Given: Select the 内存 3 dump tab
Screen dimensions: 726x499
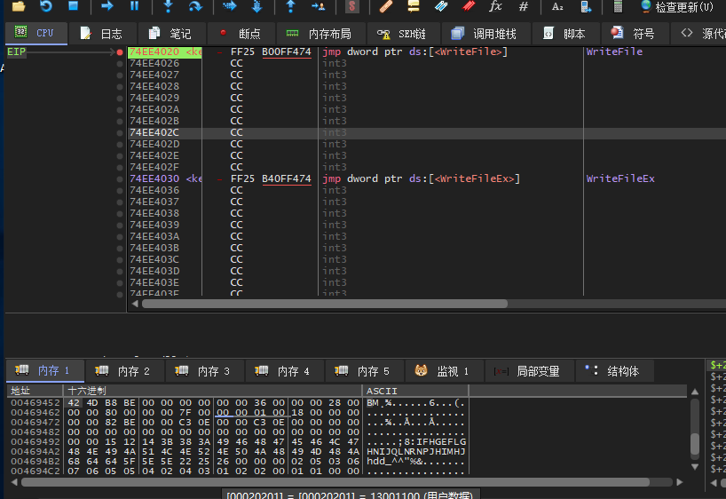Looking at the screenshot, I should 204,371.
